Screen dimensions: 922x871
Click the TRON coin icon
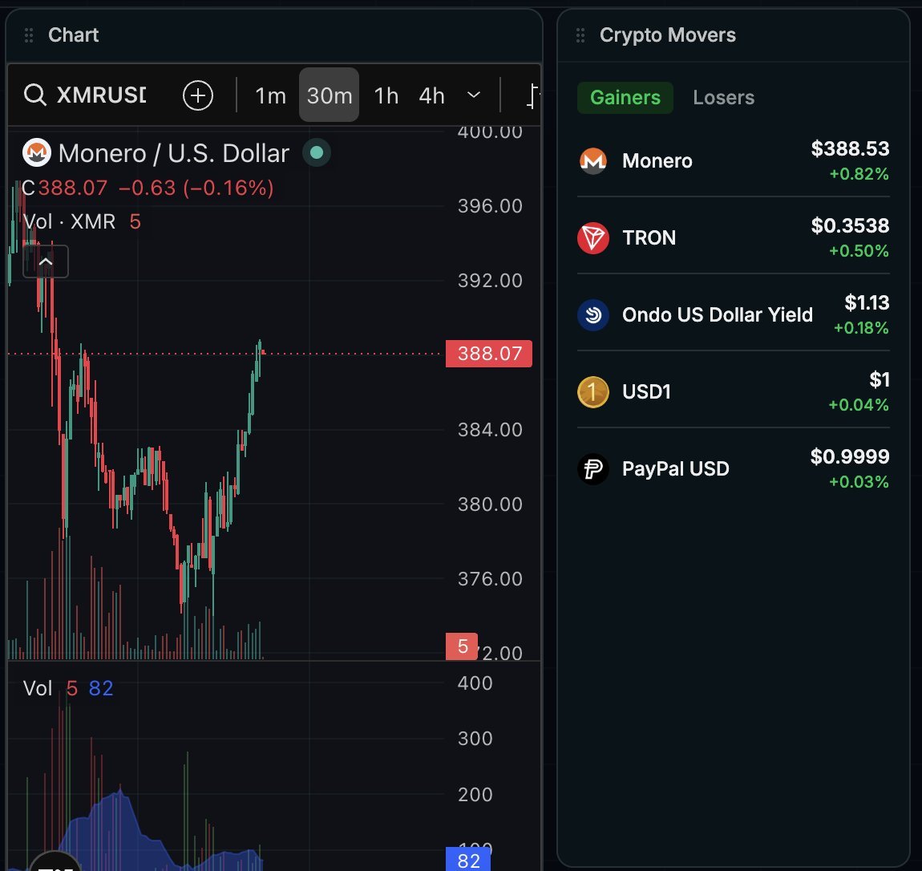[x=593, y=238]
